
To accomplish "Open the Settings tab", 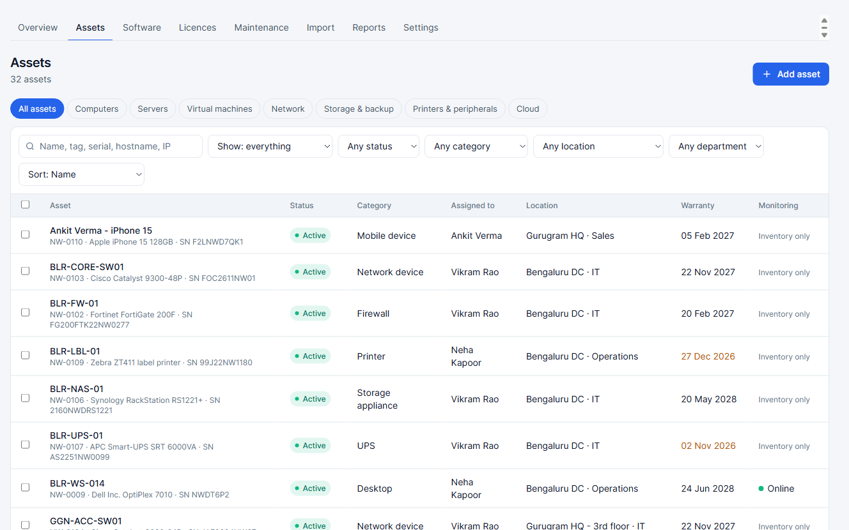I will coord(421,27).
